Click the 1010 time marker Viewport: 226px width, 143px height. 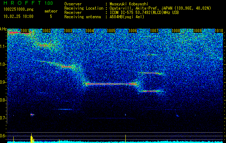[219, 31]
